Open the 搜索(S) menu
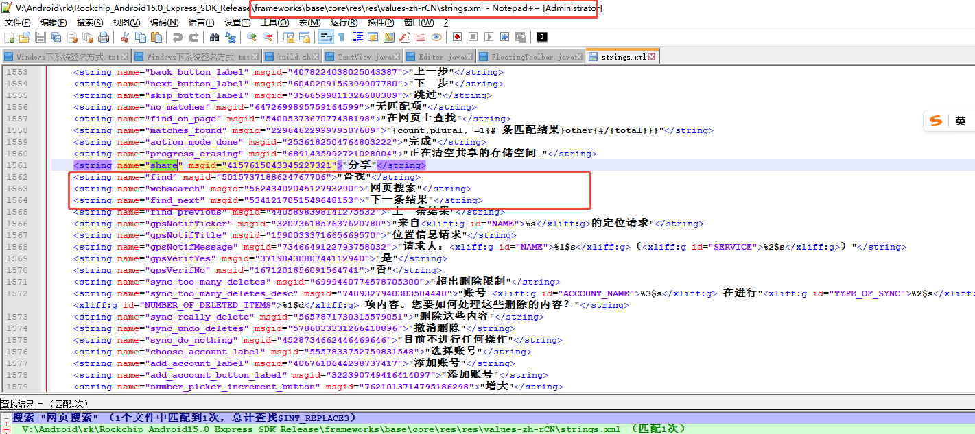The height and width of the screenshot is (434, 975). click(x=91, y=23)
